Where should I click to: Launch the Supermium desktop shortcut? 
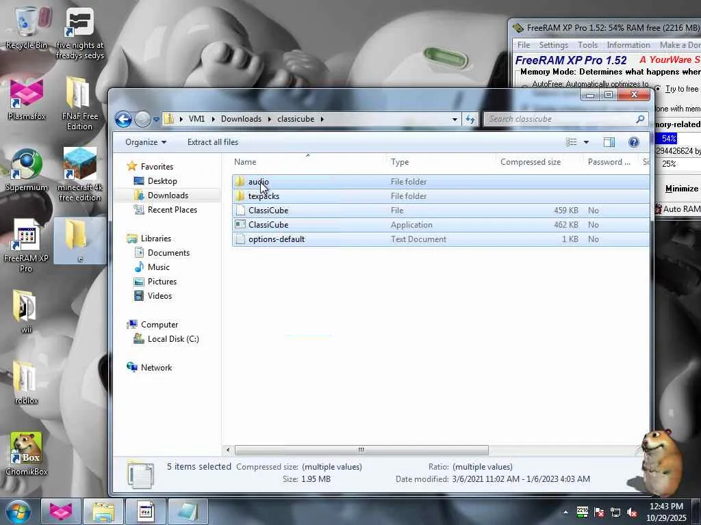coord(27,170)
